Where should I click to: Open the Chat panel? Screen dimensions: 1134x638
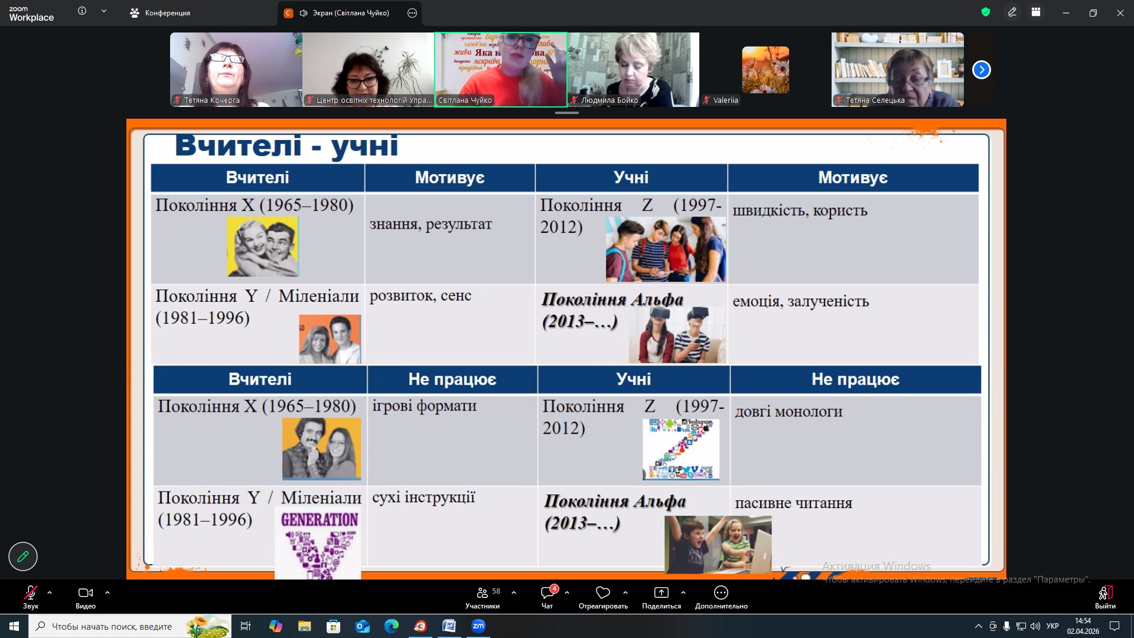tap(548, 593)
